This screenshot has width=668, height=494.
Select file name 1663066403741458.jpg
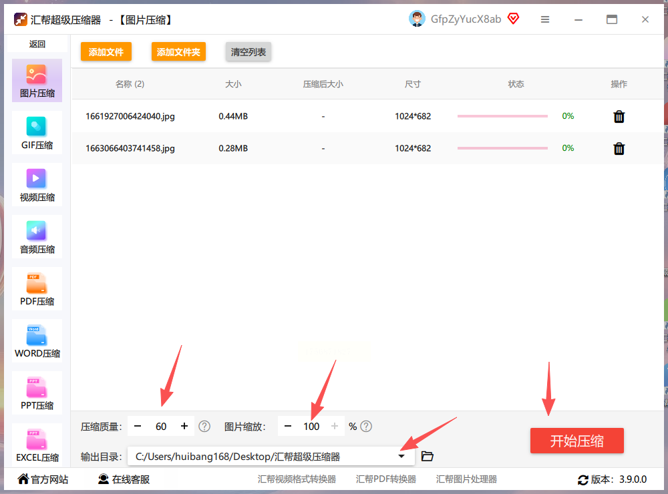(x=130, y=148)
